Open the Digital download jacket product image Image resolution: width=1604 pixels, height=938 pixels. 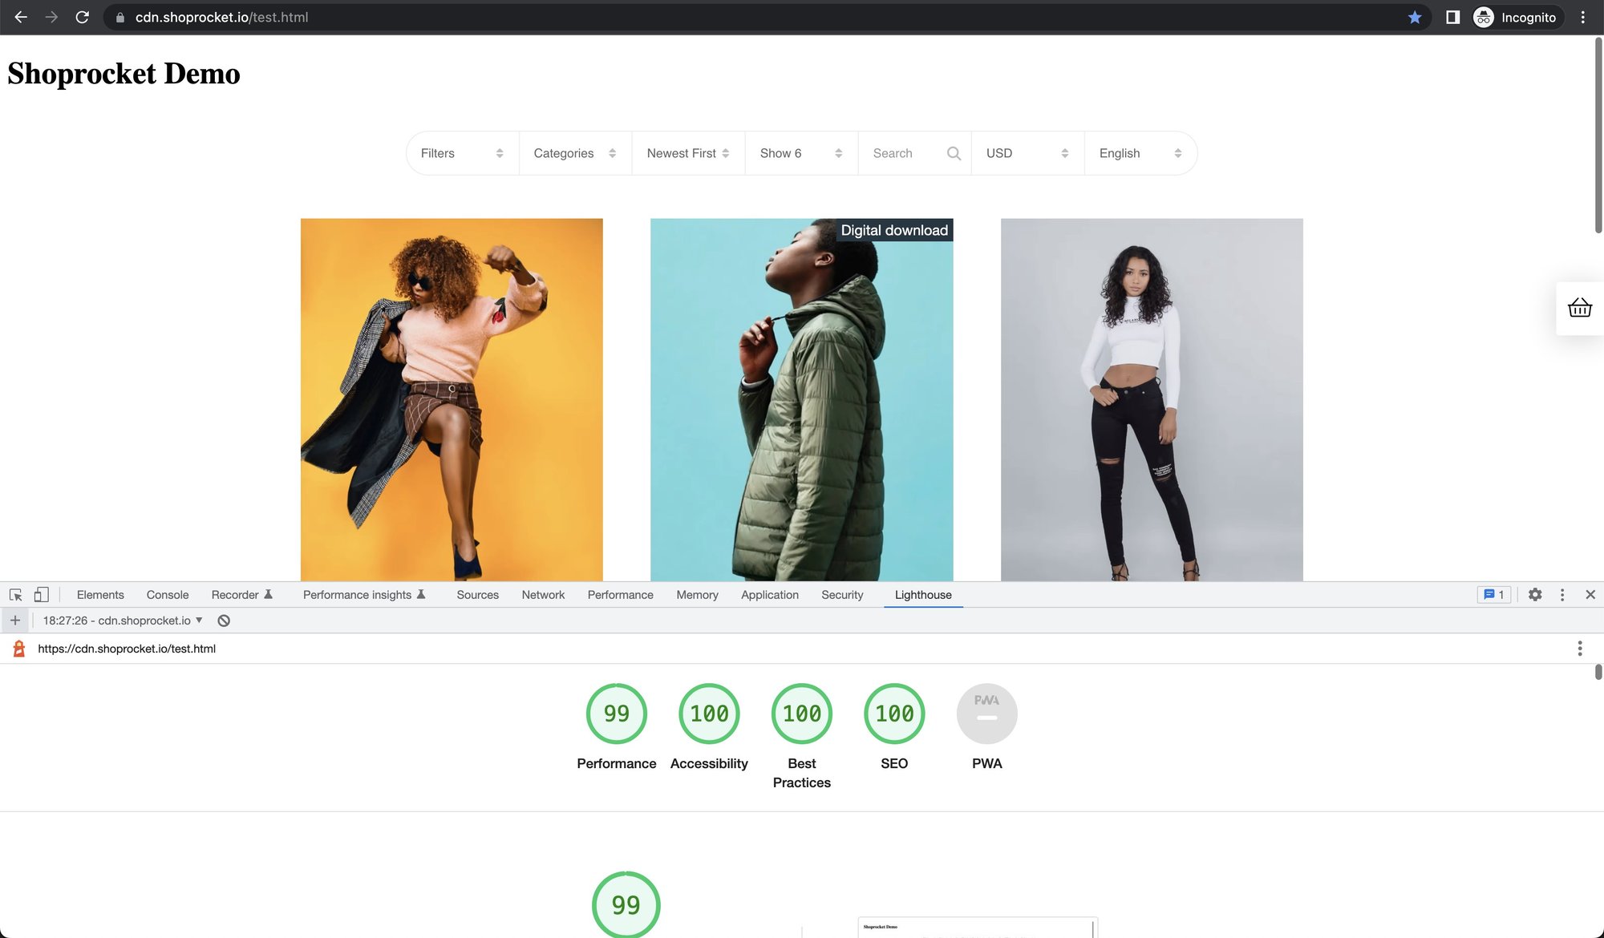[x=801, y=399]
